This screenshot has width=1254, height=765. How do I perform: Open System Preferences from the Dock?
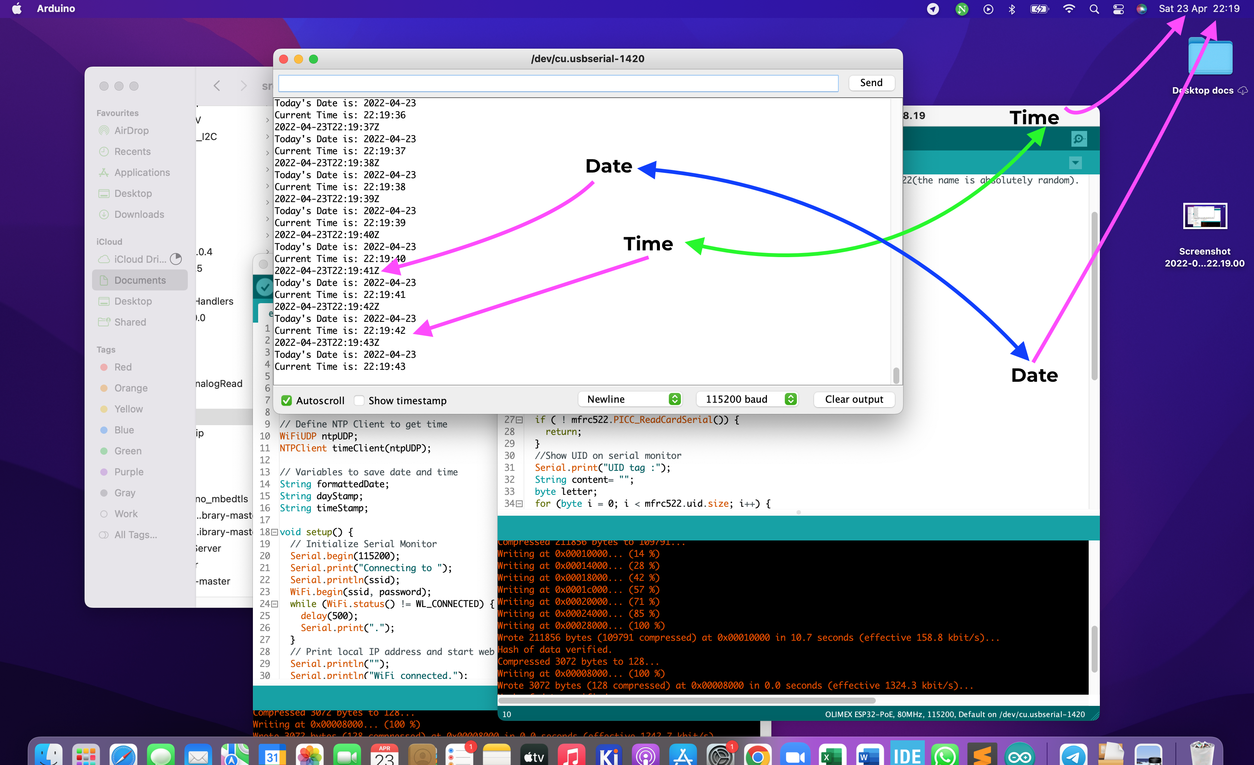click(x=720, y=755)
